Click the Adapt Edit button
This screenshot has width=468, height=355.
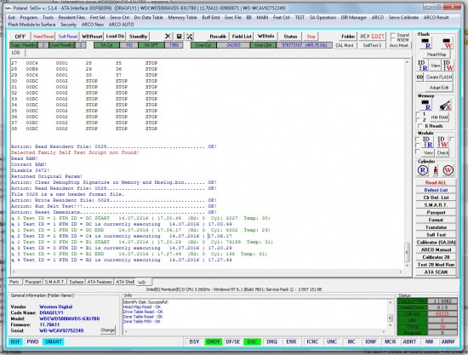(439, 88)
